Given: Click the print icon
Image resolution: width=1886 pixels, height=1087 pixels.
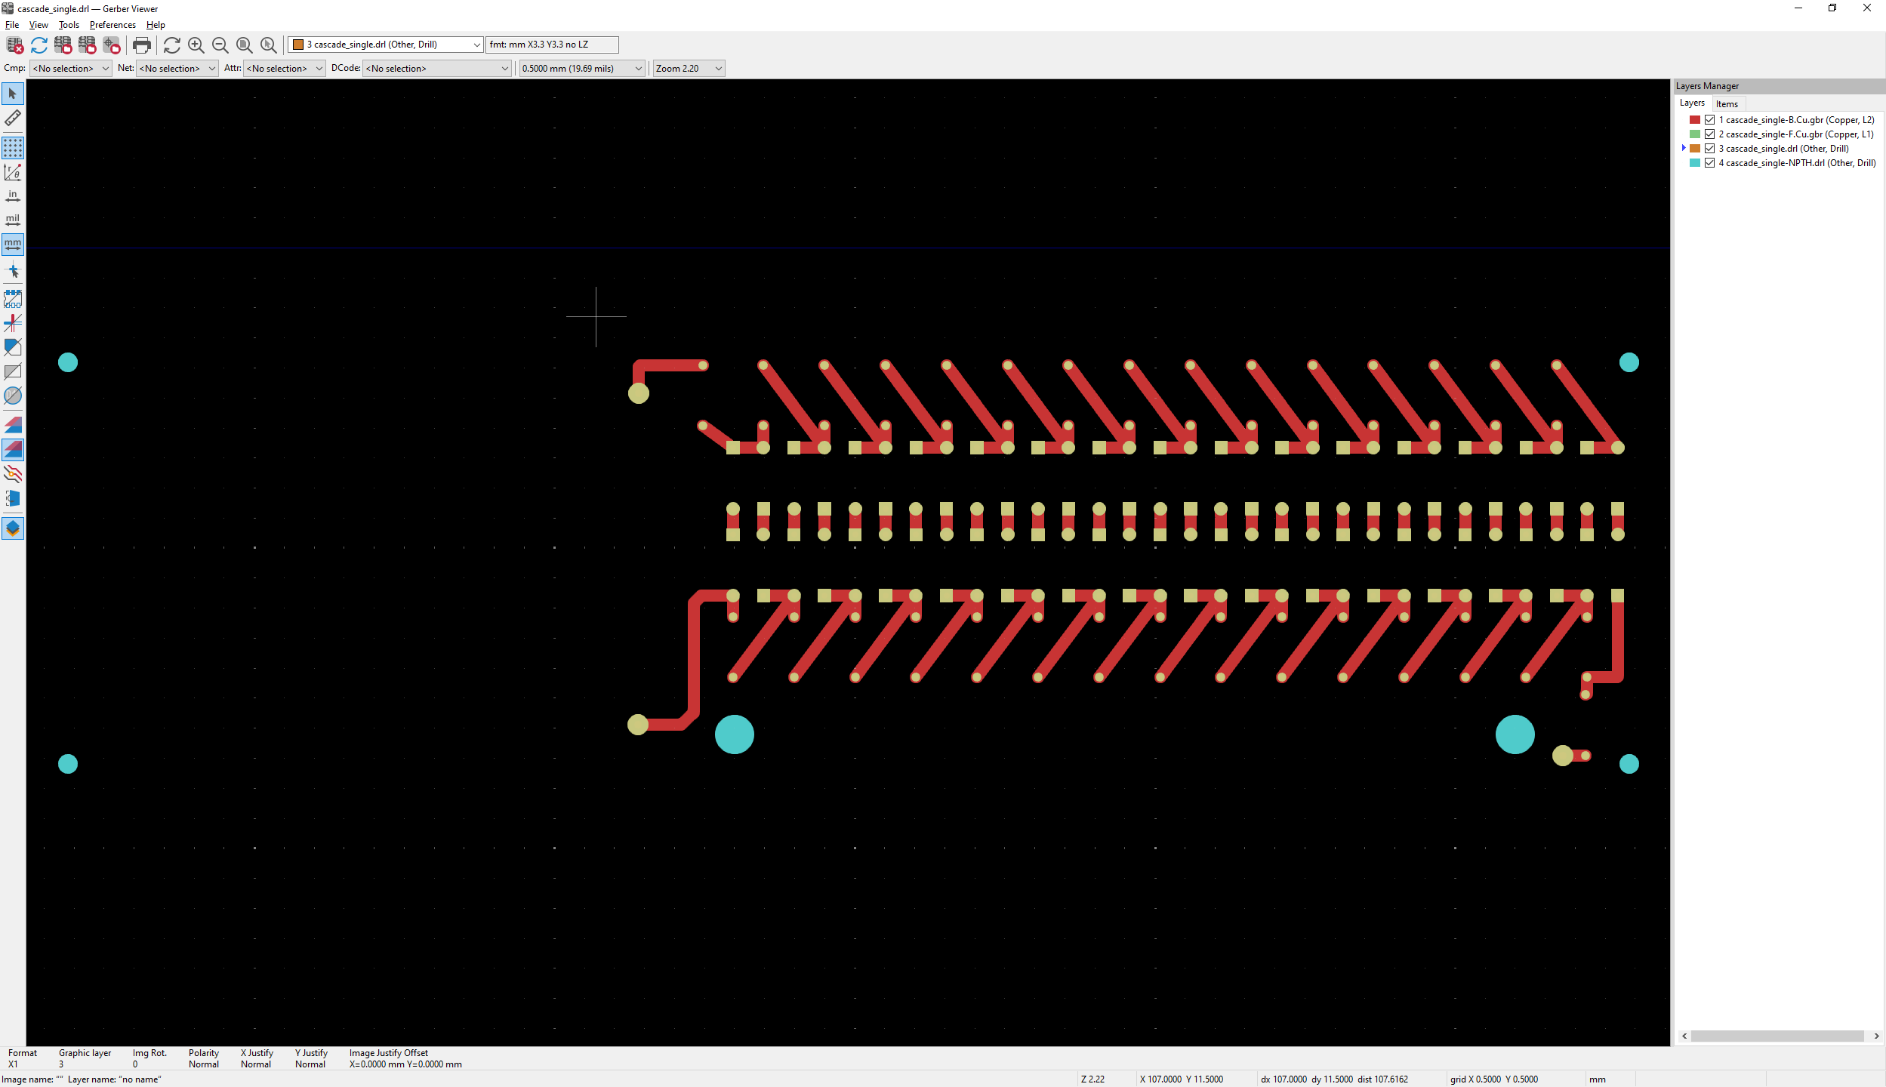Looking at the screenshot, I should [x=141, y=45].
